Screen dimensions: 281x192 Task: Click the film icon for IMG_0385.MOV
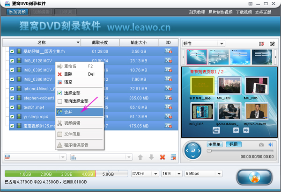click(19, 70)
